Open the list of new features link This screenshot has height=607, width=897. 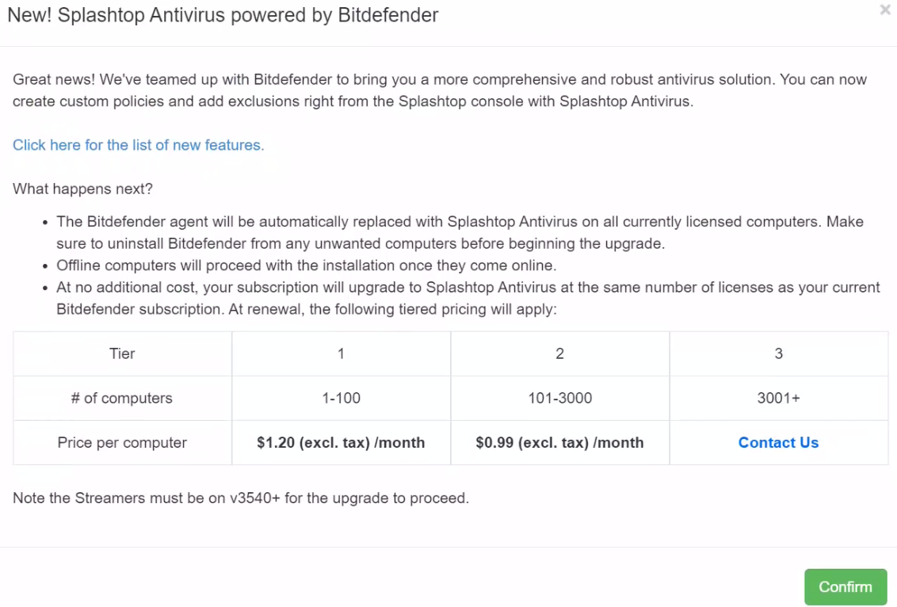click(x=140, y=145)
